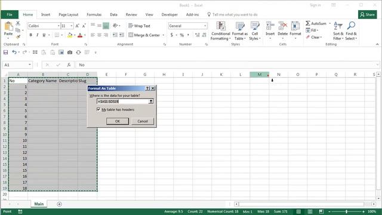This screenshot has width=382, height=215.
Task: Click the Undo arrow icon
Action: point(14,53)
